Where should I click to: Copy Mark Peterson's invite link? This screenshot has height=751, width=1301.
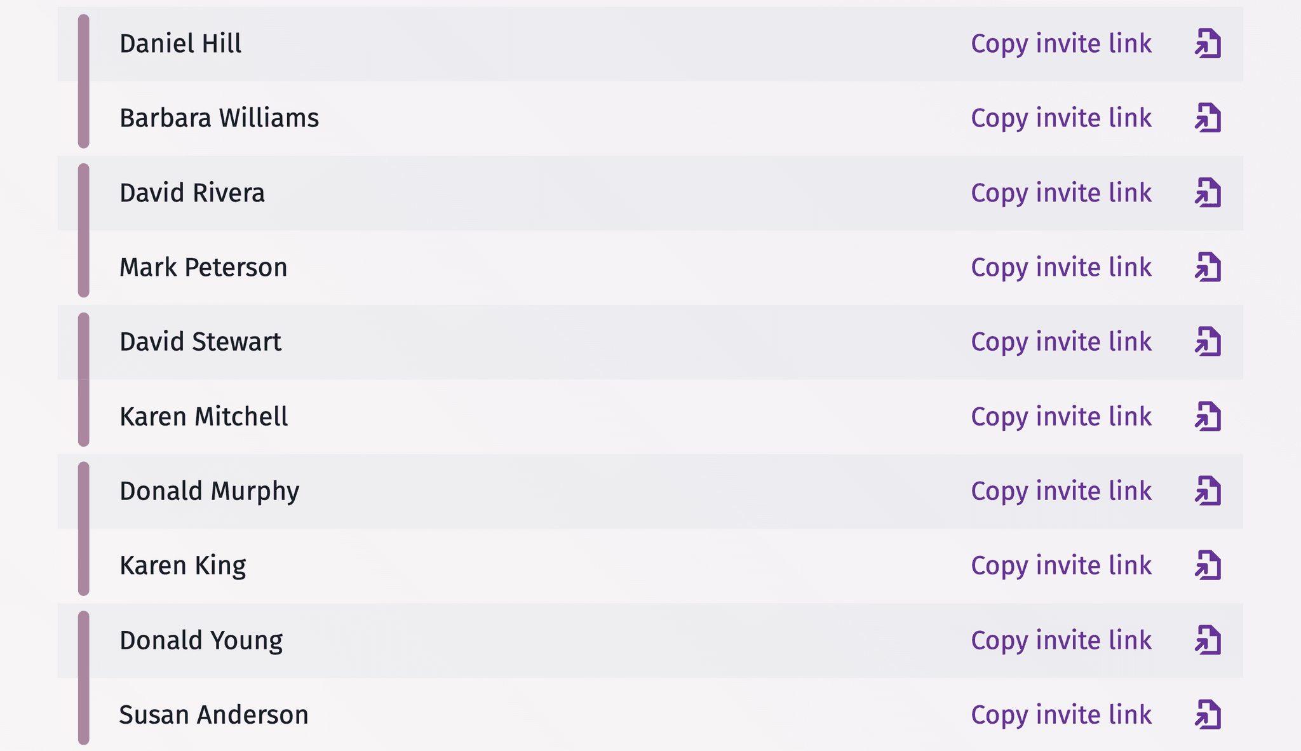point(1061,267)
